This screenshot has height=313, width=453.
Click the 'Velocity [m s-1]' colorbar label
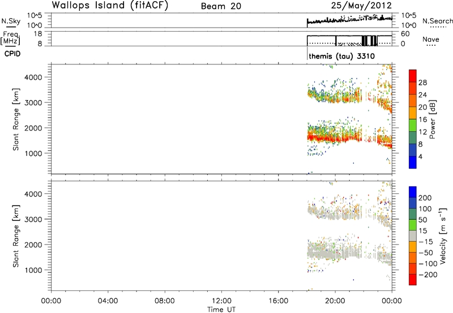pyautogui.click(x=443, y=236)
